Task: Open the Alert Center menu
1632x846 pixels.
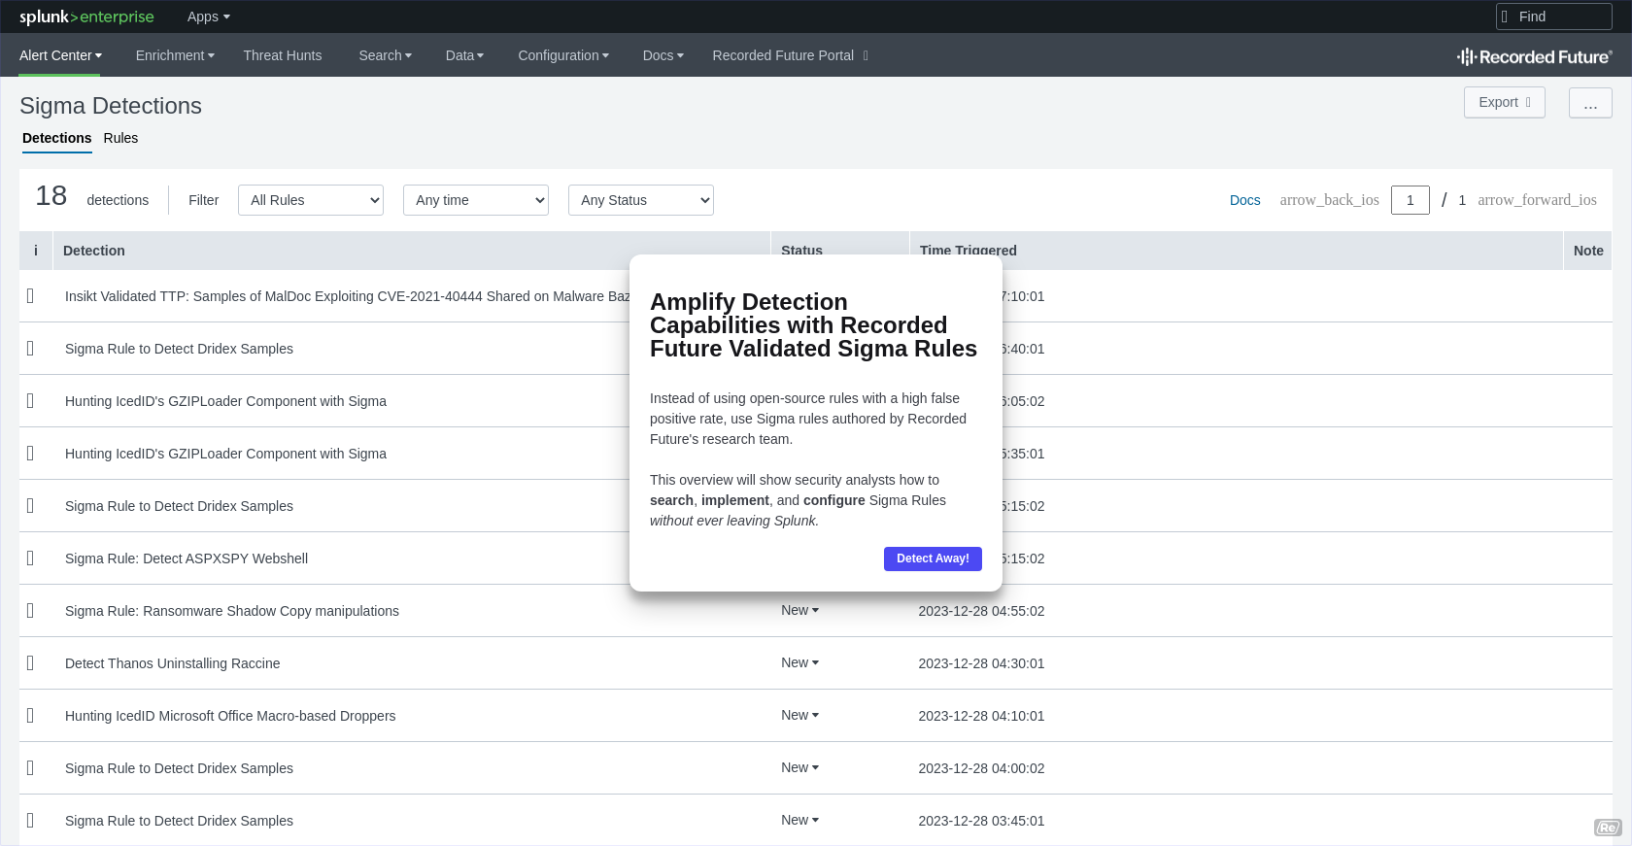Action: click(60, 55)
